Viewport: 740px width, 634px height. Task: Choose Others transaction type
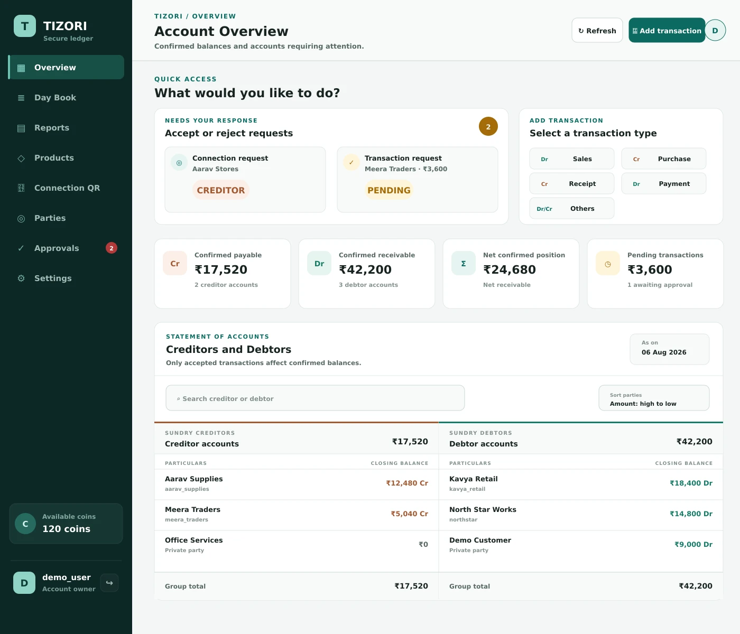click(572, 208)
